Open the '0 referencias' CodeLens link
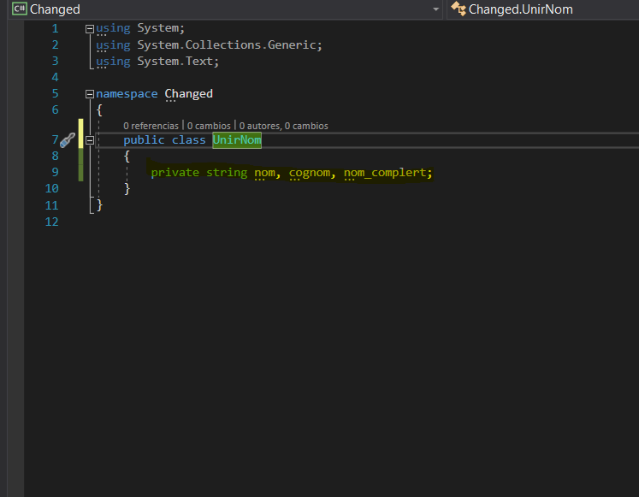This screenshot has height=497, width=639. click(151, 126)
